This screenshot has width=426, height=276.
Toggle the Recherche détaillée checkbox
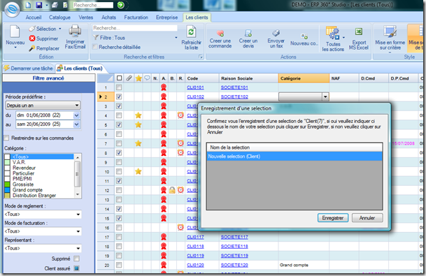click(95, 47)
